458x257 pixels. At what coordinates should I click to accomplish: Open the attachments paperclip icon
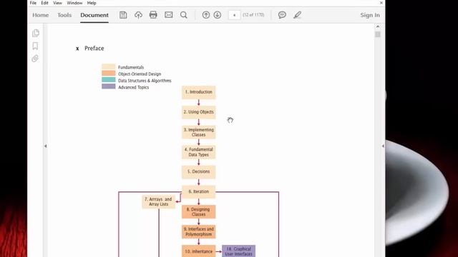tap(35, 59)
